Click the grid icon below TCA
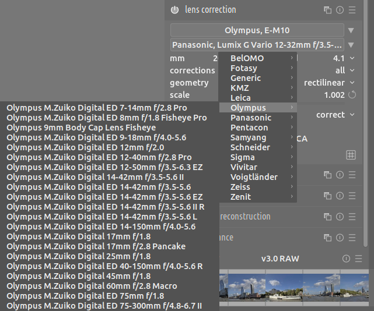The width and height of the screenshot is (374, 311). coord(351,155)
